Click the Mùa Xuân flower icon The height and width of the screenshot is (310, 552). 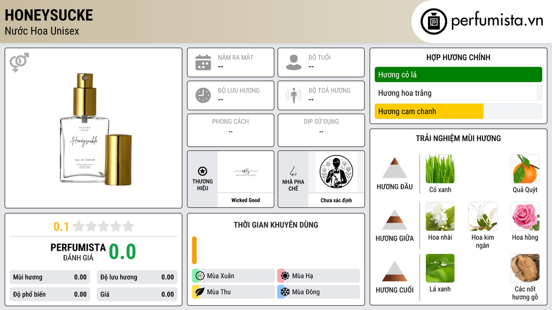200,276
